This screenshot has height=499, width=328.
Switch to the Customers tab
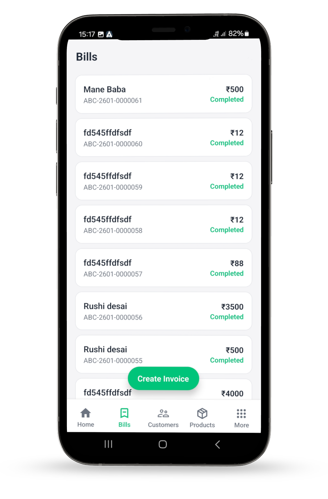click(x=163, y=416)
